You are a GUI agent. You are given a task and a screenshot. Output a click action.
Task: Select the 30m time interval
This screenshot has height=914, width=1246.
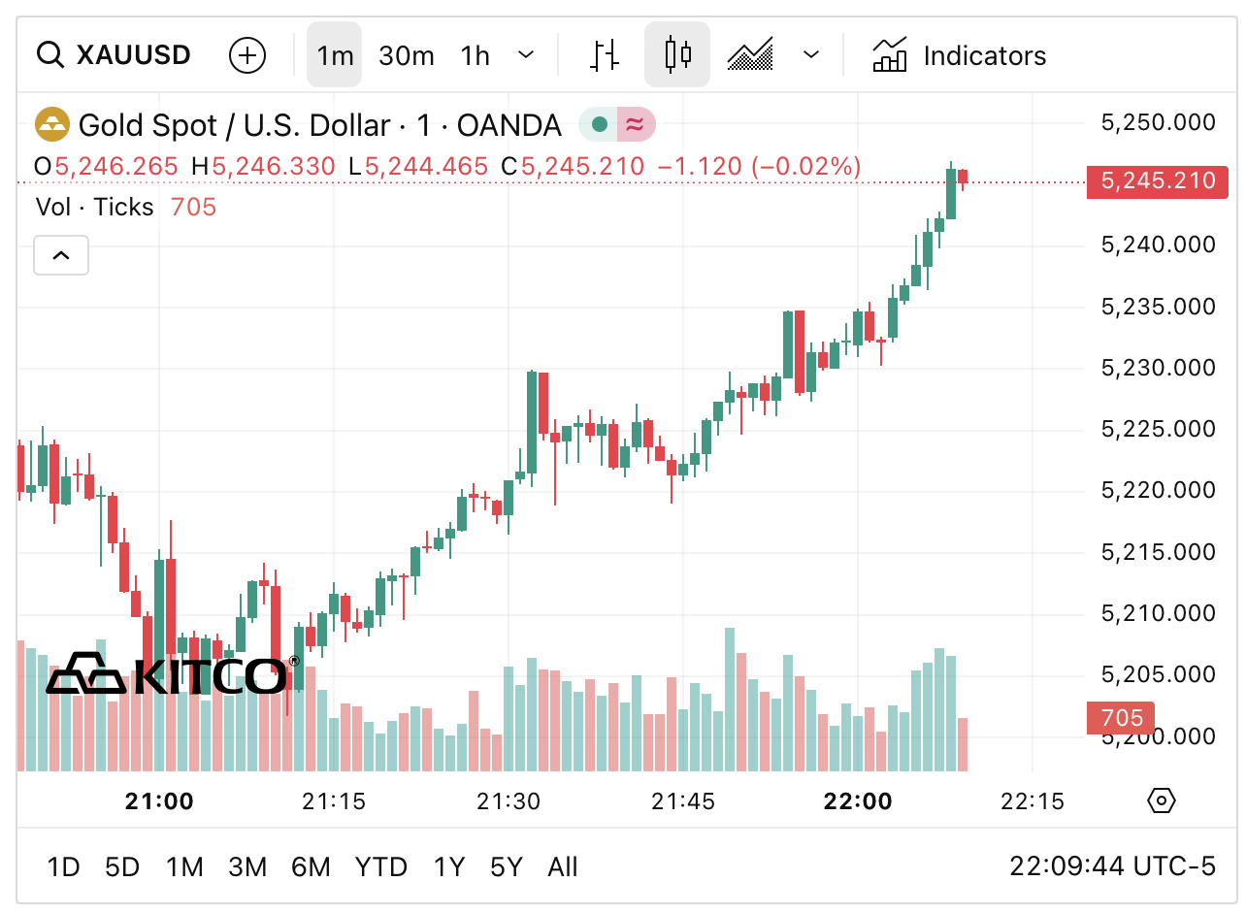406,55
